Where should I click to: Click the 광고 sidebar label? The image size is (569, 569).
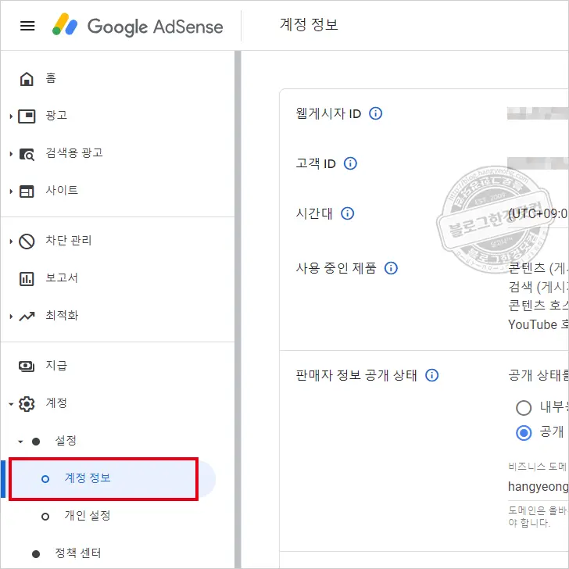coord(56,116)
